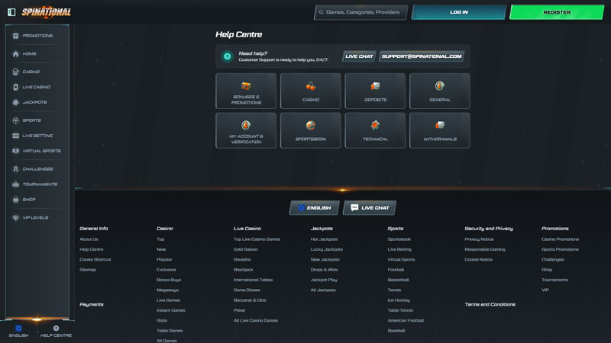611x343 pixels.
Task: Open Sitemap footer link
Action: (x=88, y=270)
